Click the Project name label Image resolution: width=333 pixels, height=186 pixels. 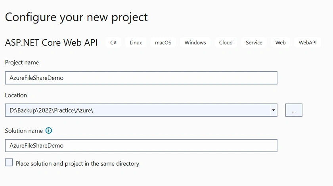[22, 63]
